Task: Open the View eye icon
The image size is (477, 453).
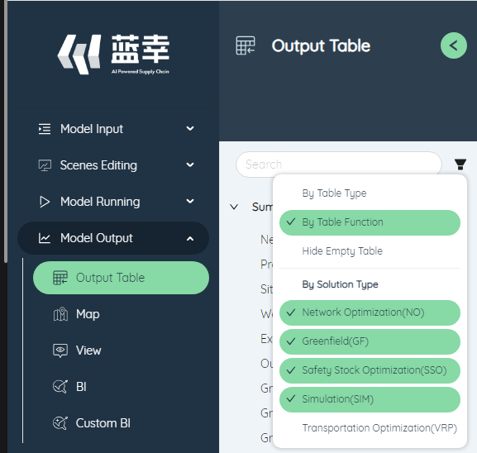Action: click(x=60, y=350)
